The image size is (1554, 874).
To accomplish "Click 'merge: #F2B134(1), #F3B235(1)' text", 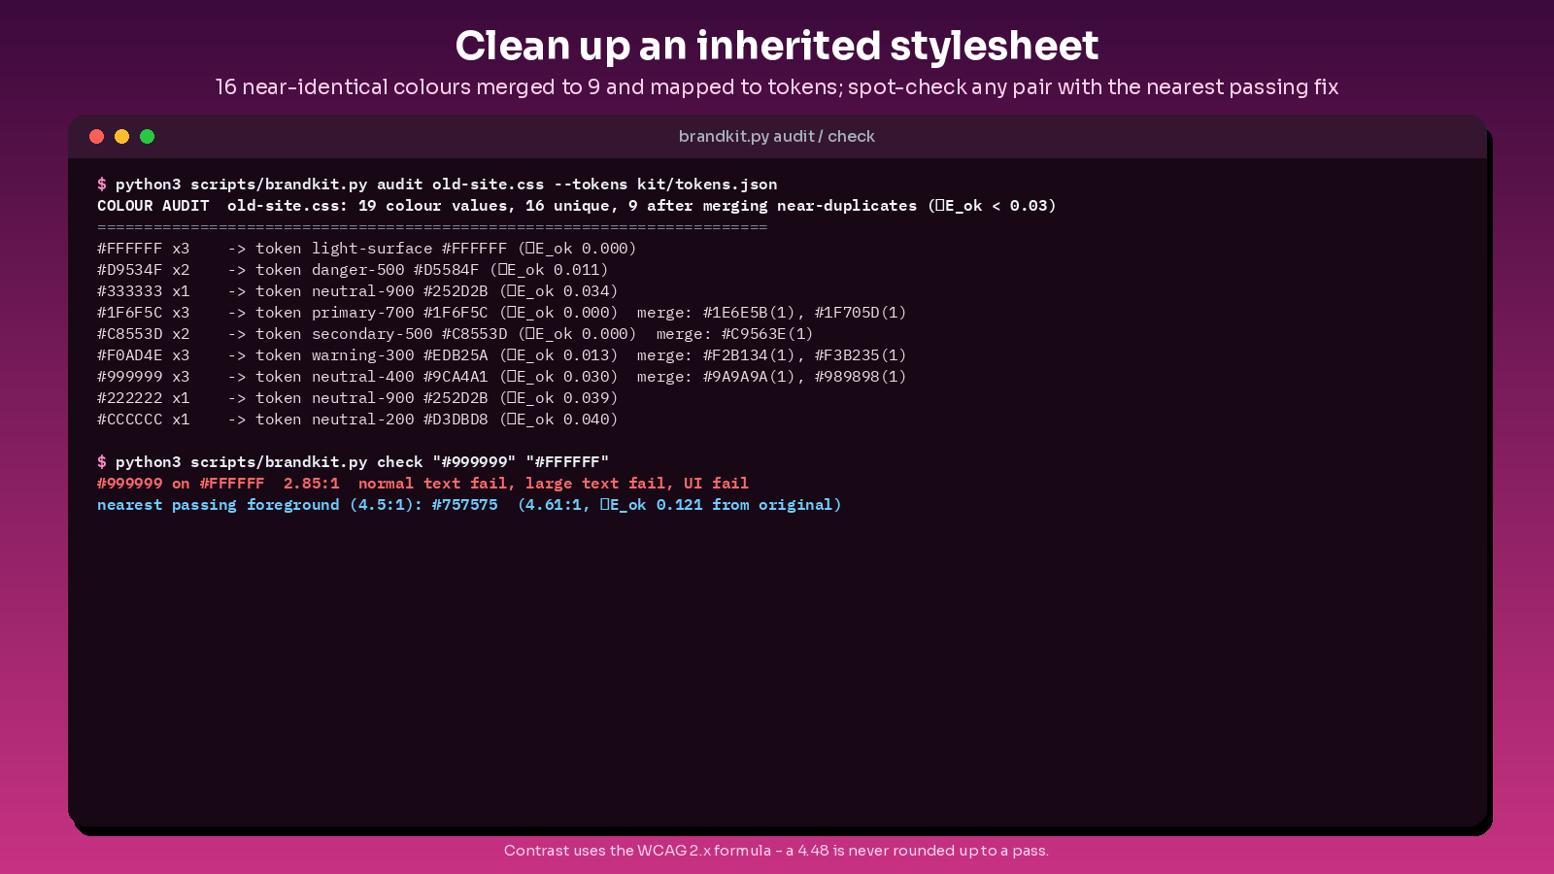I will (772, 354).
